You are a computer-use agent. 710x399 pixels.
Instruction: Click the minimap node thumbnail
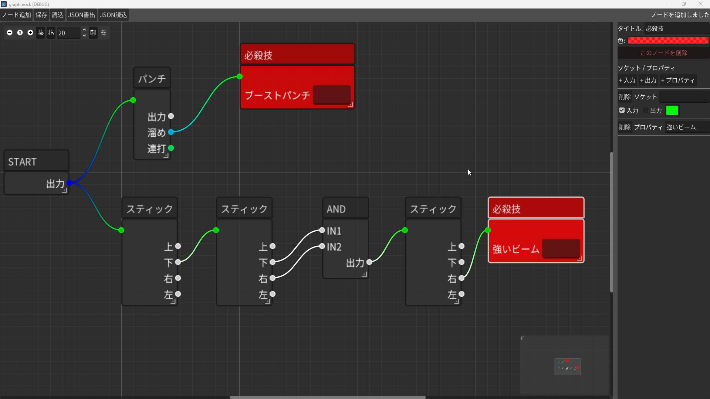567,366
